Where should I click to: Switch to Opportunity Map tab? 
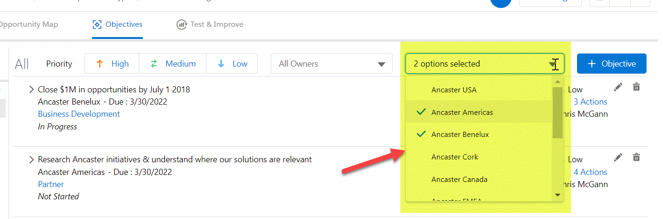tap(29, 24)
